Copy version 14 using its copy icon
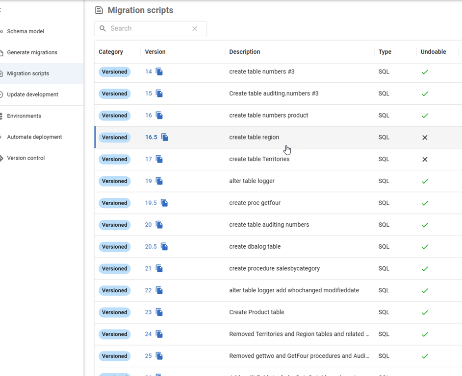Viewport: 462px width, 376px height. (x=159, y=72)
